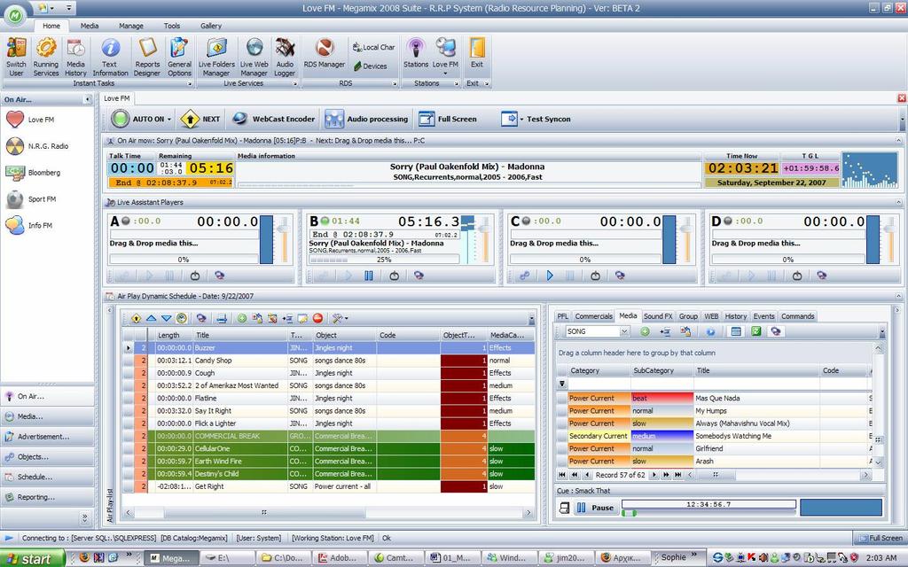Viewport: 908px width, 567px height.
Task: Open Media History ribbon icon
Action: 75,57
